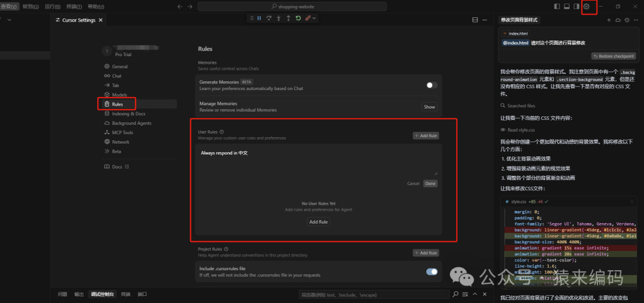Click into the user rule text area
Viewport: 644px width, 303px height.
(x=318, y=162)
